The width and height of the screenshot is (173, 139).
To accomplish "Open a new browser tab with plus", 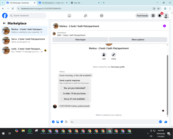I will point(104,3).
